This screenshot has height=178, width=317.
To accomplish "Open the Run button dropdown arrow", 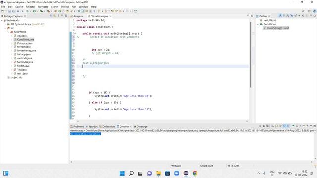I will [38, 11].
